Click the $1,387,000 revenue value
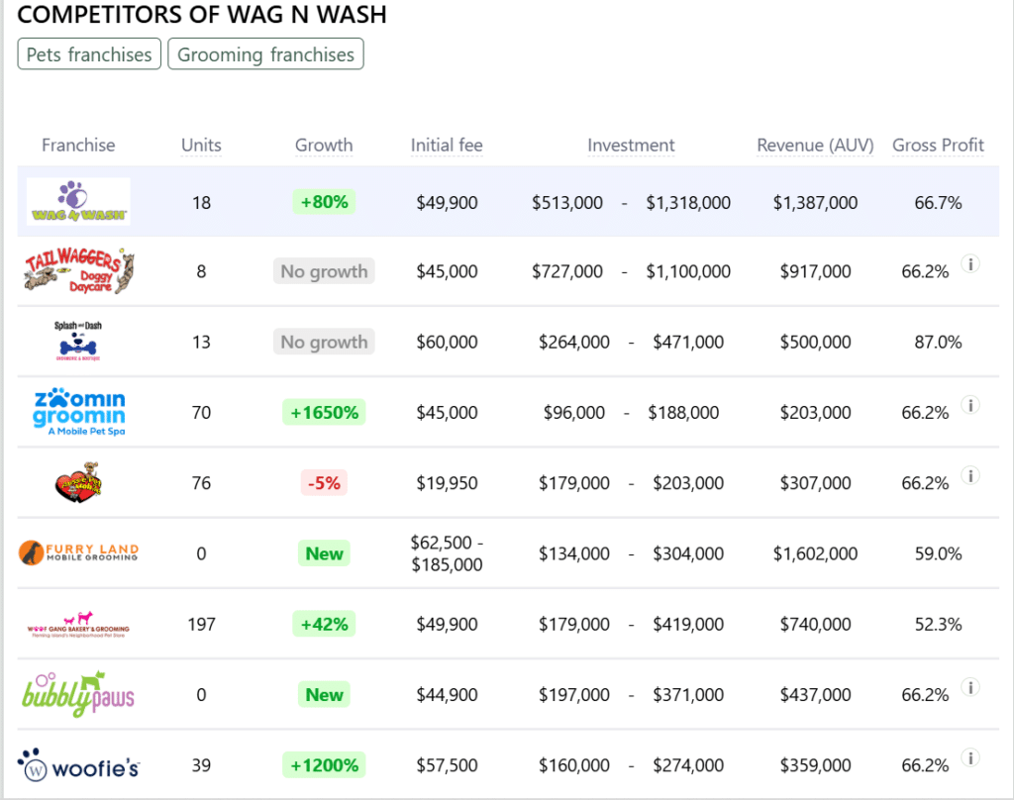The width and height of the screenshot is (1014, 800). pos(816,202)
